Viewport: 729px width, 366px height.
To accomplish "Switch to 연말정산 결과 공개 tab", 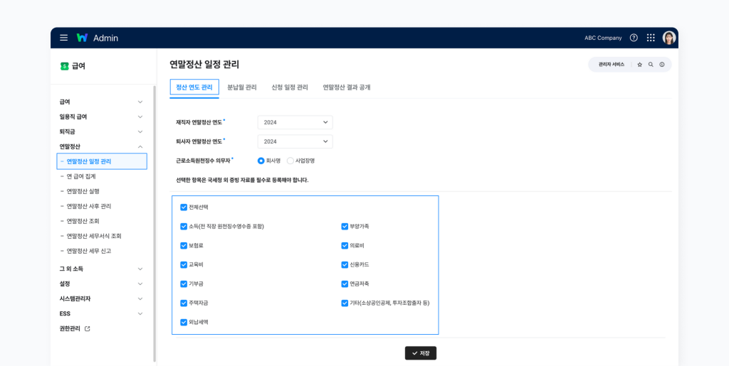I will (347, 87).
